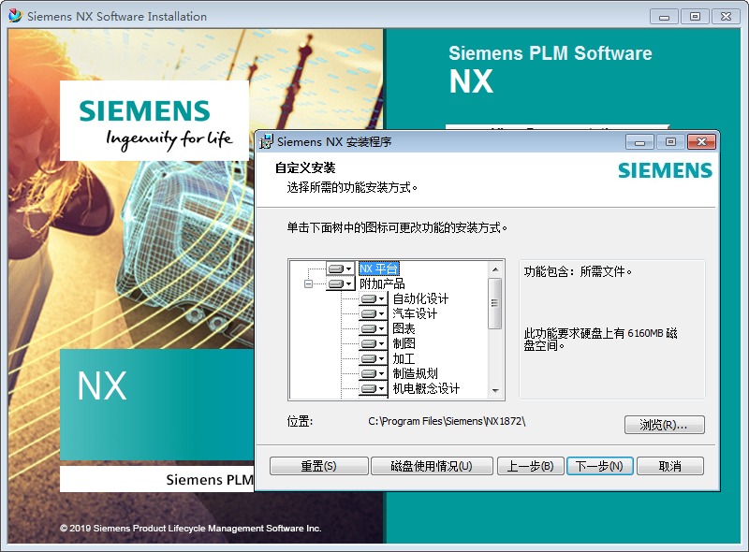The image size is (749, 552).
Task: Click the feature tree scroll down arrow
Action: [495, 390]
